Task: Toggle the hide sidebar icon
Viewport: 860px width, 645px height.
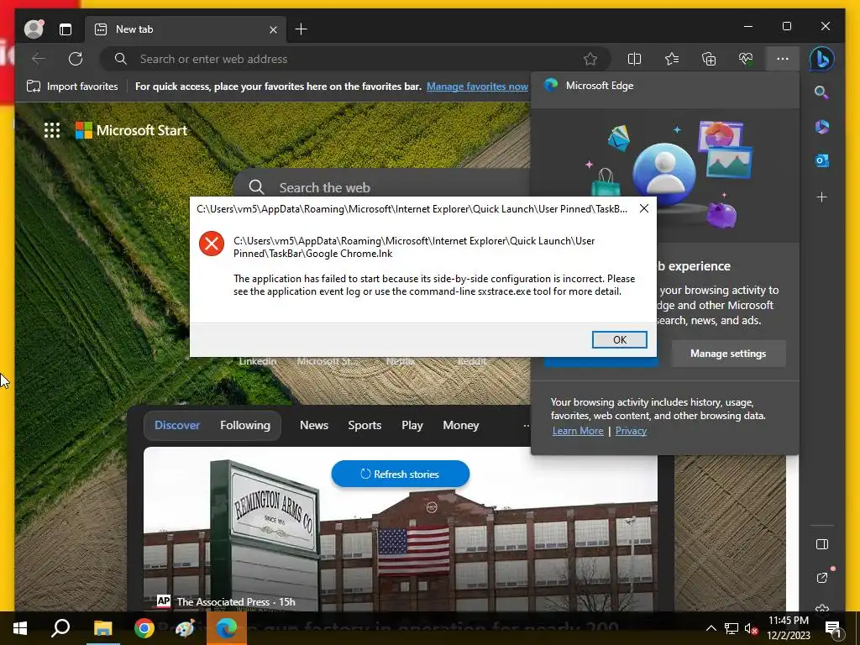Action: pos(821,544)
